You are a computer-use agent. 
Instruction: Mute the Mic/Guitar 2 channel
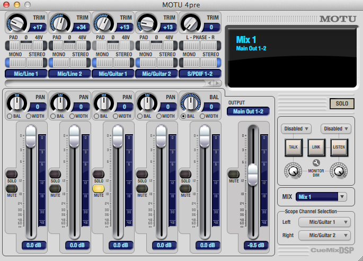[142, 188]
